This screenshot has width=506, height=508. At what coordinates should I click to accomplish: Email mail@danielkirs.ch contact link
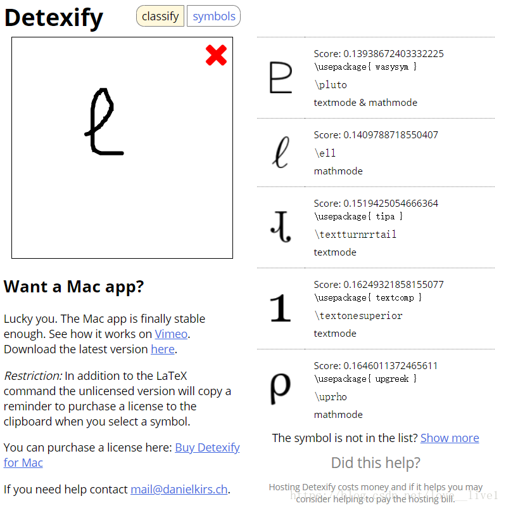[179, 489]
